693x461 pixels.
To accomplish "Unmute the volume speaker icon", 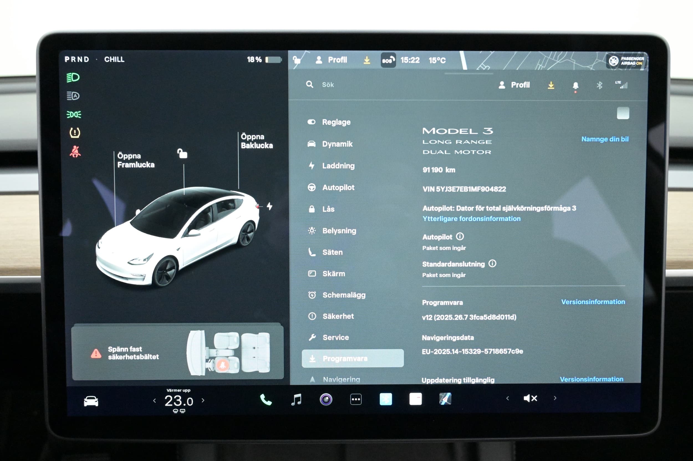I will coord(530,398).
